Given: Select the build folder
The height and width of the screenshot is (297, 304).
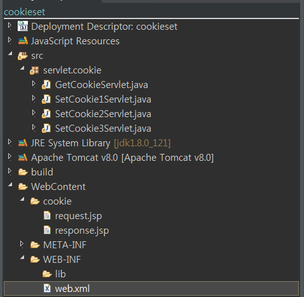Looking at the screenshot, I should click(x=42, y=172).
